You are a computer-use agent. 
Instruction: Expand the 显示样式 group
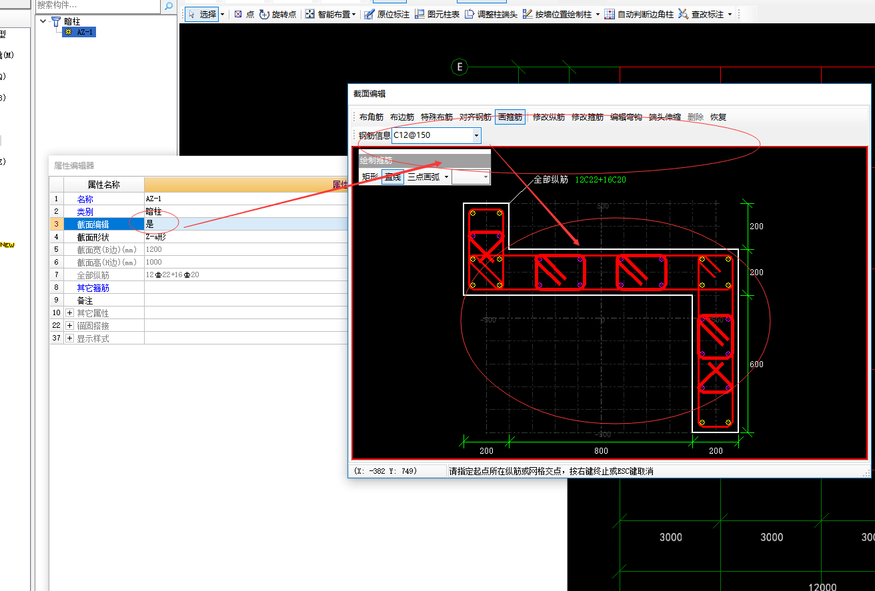coord(70,338)
